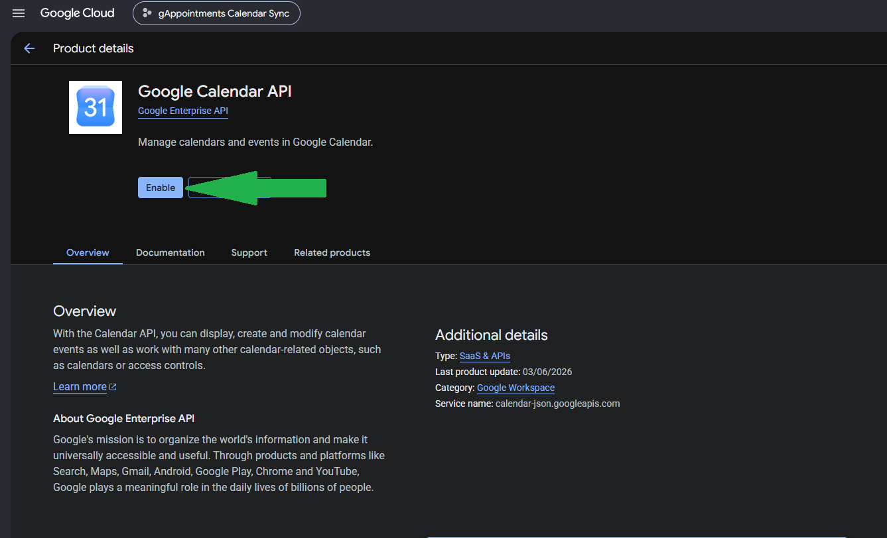Screen dimensions: 887x538
Task: Click the service name calendar-json.googleapis.com
Action: point(558,403)
